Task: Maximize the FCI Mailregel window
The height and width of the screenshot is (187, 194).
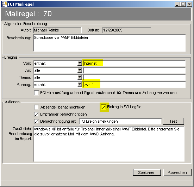Action: point(183,4)
